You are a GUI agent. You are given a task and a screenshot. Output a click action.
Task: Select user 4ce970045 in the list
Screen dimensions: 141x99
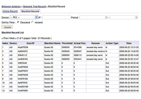pos(23,67)
